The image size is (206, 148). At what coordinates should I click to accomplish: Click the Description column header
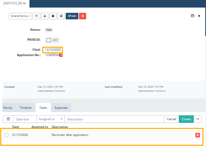pos(60,127)
